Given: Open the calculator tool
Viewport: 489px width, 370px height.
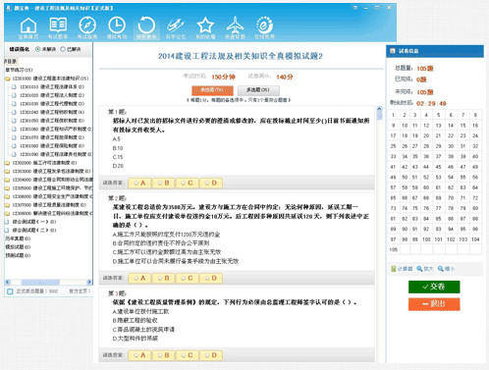Looking at the screenshot, I should click(x=402, y=269).
